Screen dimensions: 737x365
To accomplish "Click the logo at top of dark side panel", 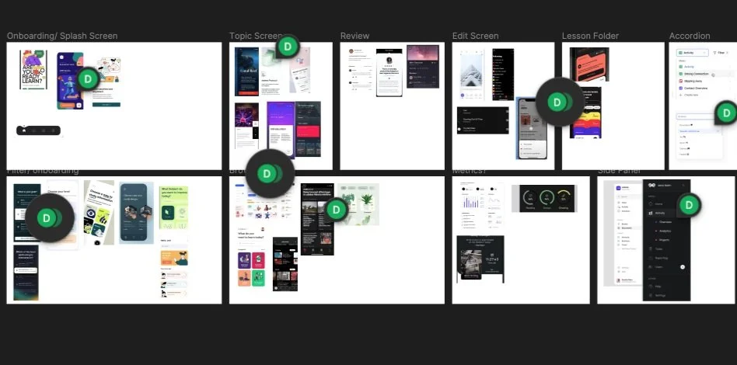I will (x=651, y=186).
